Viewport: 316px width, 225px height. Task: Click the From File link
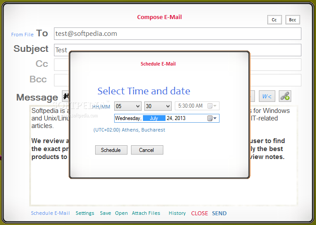[23, 35]
